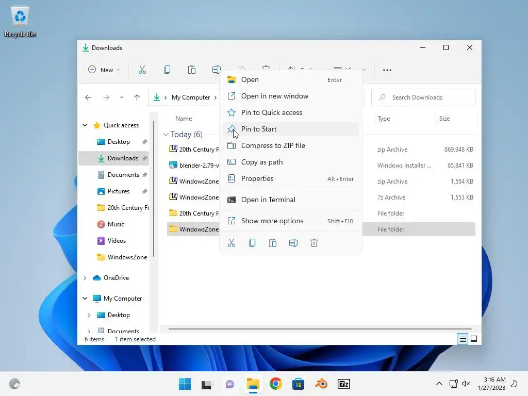The width and height of the screenshot is (528, 396).
Task: Switch to large thumbnails view icon in status bar
Action: (474, 339)
